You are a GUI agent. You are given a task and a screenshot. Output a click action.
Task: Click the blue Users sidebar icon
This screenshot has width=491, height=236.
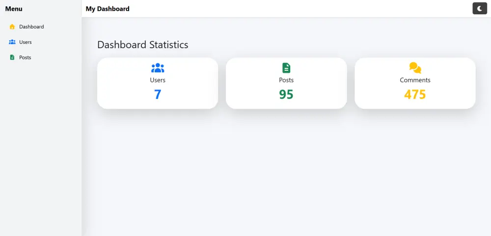click(12, 42)
